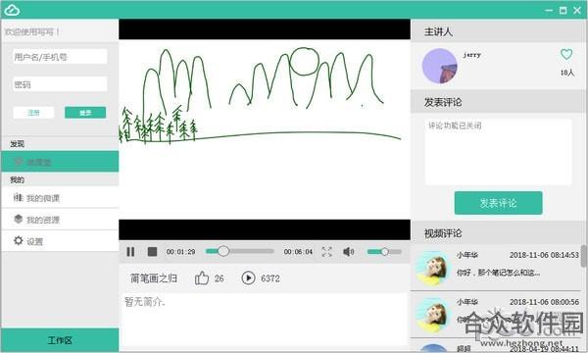The width and height of the screenshot is (588, 353).
Task: Click the view count 6372
Action: pos(270,278)
